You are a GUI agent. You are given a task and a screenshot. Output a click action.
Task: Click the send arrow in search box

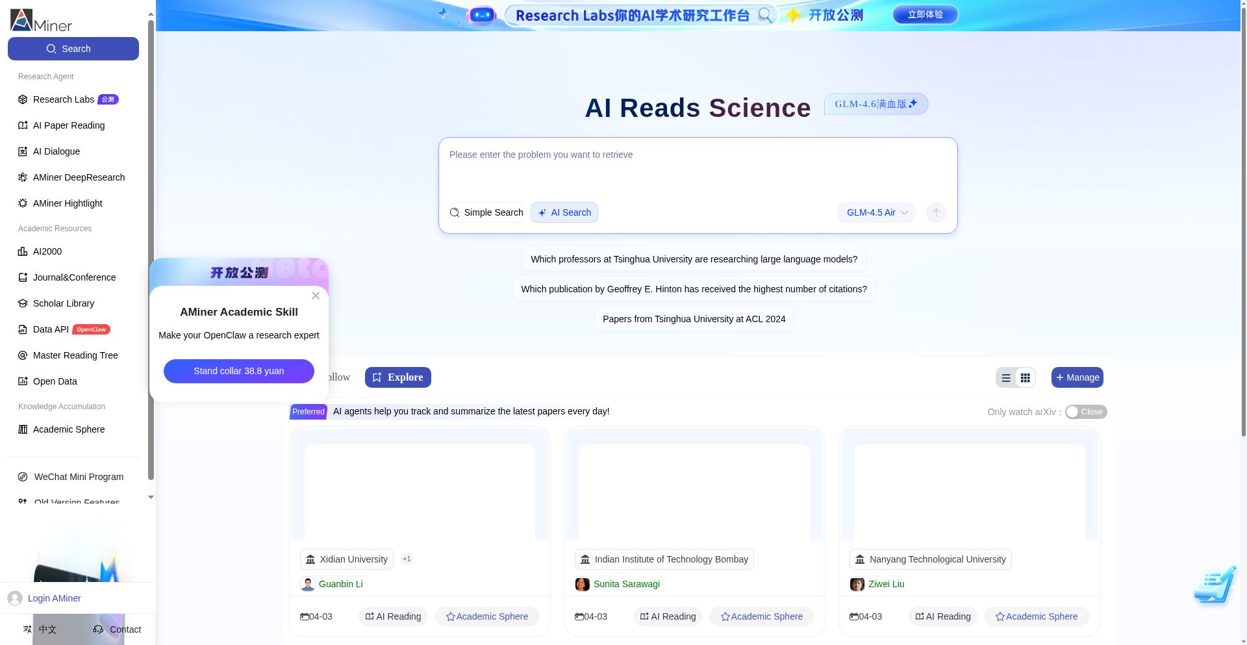click(x=936, y=212)
